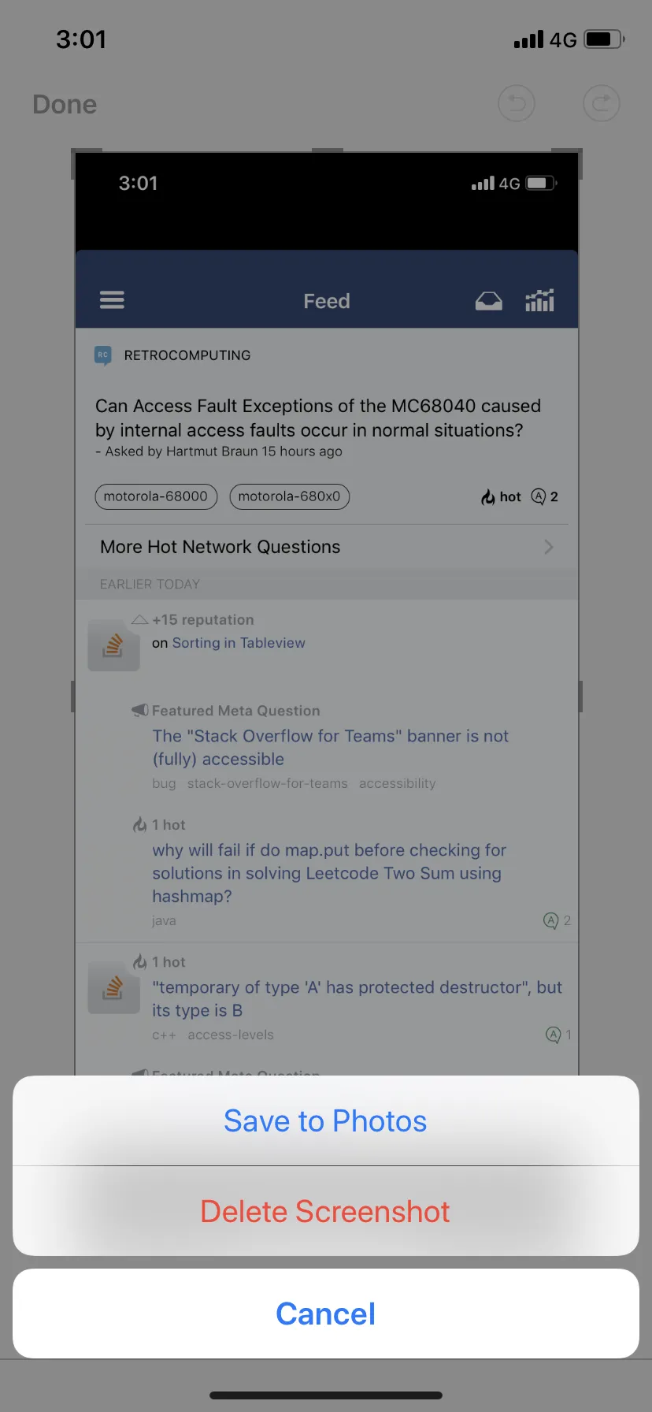This screenshot has height=1412, width=652.
Task: Tap the redo arrow icon
Action: click(601, 104)
